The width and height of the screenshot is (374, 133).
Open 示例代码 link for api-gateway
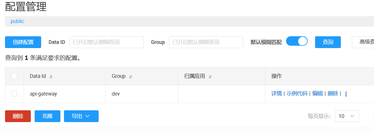(297, 93)
